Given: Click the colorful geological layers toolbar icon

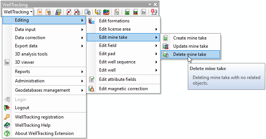Looking at the screenshot, I should coord(106,12).
